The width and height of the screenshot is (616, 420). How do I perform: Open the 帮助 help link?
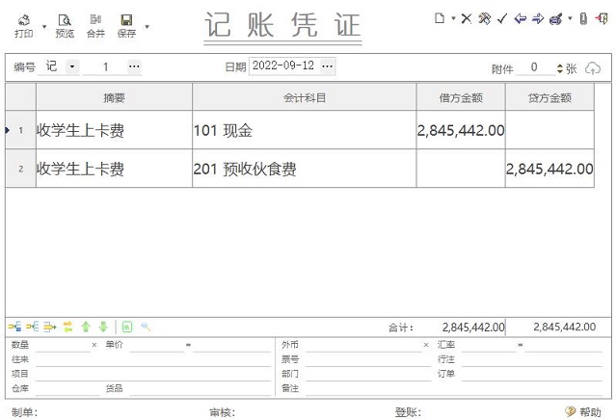[583, 411]
